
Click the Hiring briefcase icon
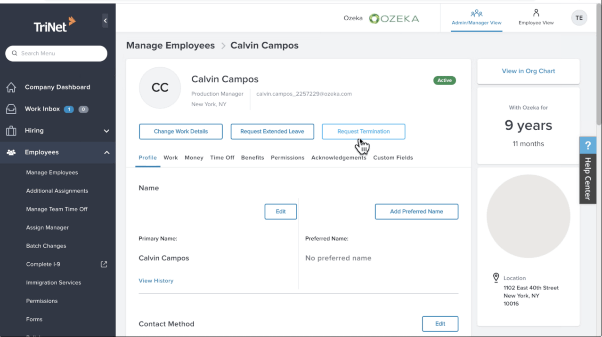(x=11, y=131)
